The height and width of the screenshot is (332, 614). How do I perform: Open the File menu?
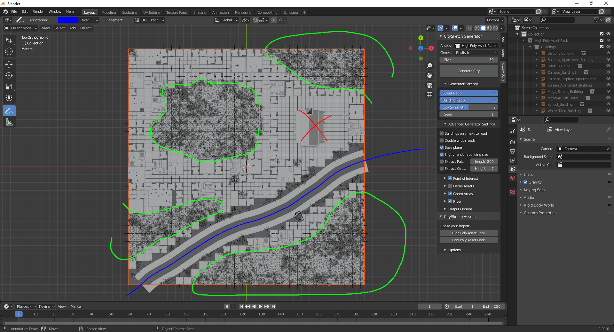tap(14, 11)
